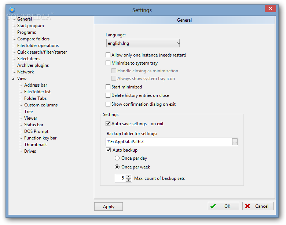Image resolution: width=286 pixels, height=225 pixels.
Task: Open Select items settings
Action: [29, 59]
